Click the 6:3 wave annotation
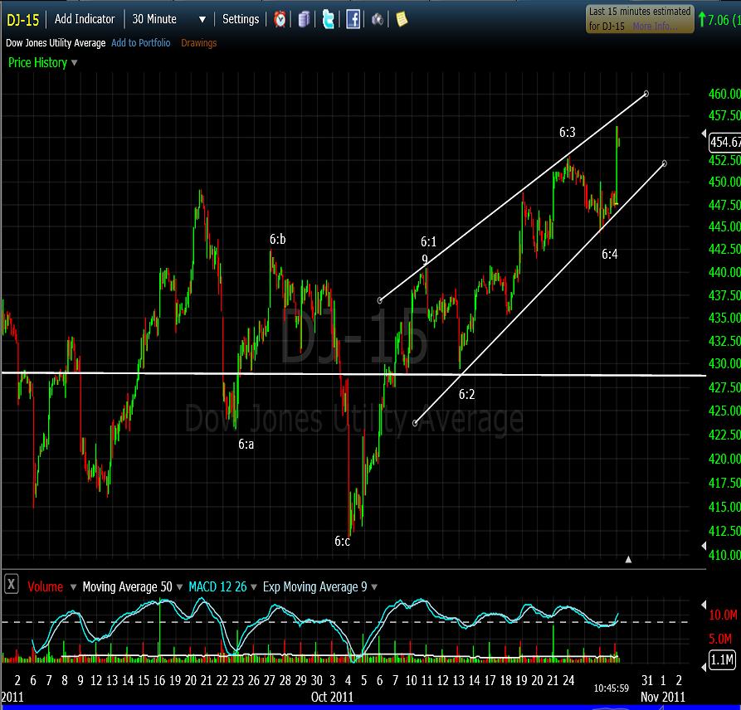 pos(568,132)
